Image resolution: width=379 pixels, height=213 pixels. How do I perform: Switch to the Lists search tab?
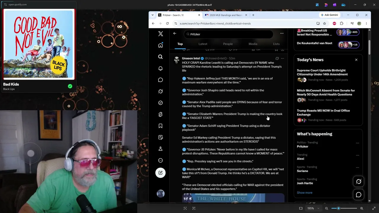tap(276, 44)
